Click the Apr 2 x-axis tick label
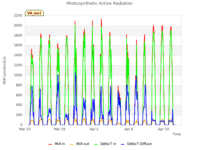 point(94,129)
